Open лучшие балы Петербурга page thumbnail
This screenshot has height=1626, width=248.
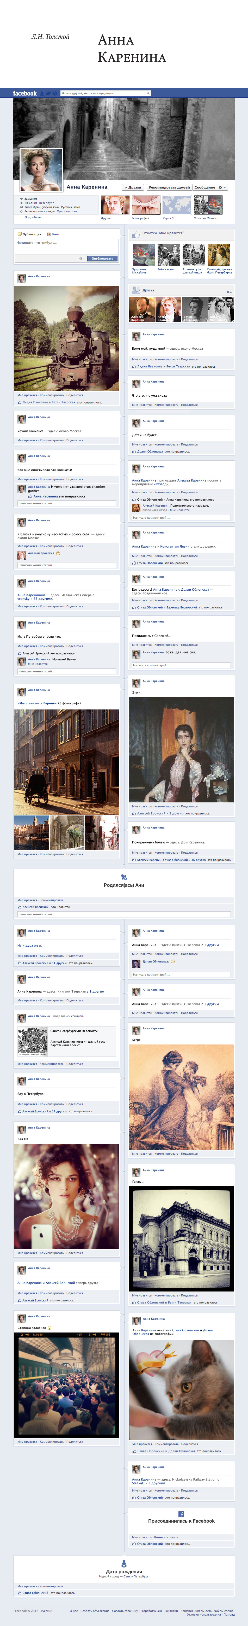coord(218,255)
